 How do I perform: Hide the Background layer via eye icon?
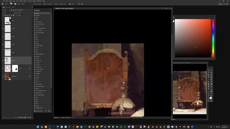tap(3, 76)
